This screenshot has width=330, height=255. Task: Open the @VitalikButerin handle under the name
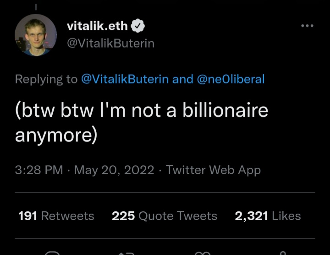110,43
